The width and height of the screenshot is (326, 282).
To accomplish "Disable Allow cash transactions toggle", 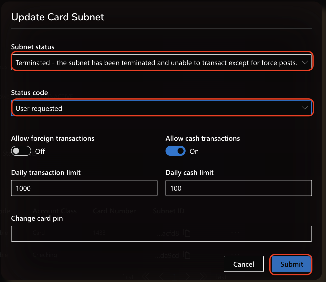I will 176,151.
